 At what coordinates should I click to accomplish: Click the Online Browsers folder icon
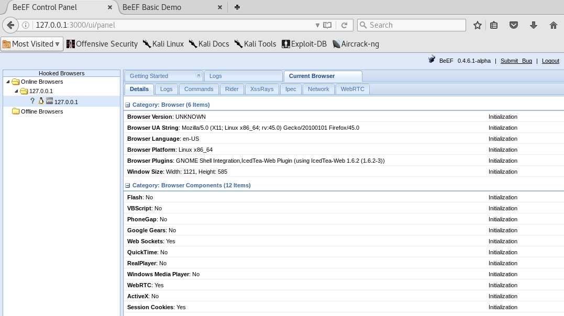(16, 82)
